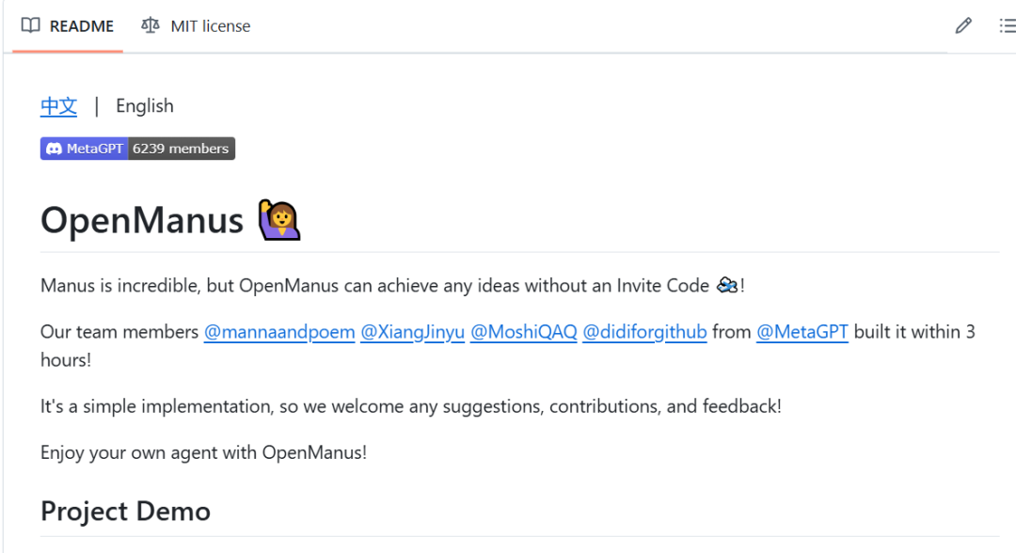The image size is (1016, 553).
Task: Click the Discord logo in MetaGPT badge
Action: coord(54,149)
